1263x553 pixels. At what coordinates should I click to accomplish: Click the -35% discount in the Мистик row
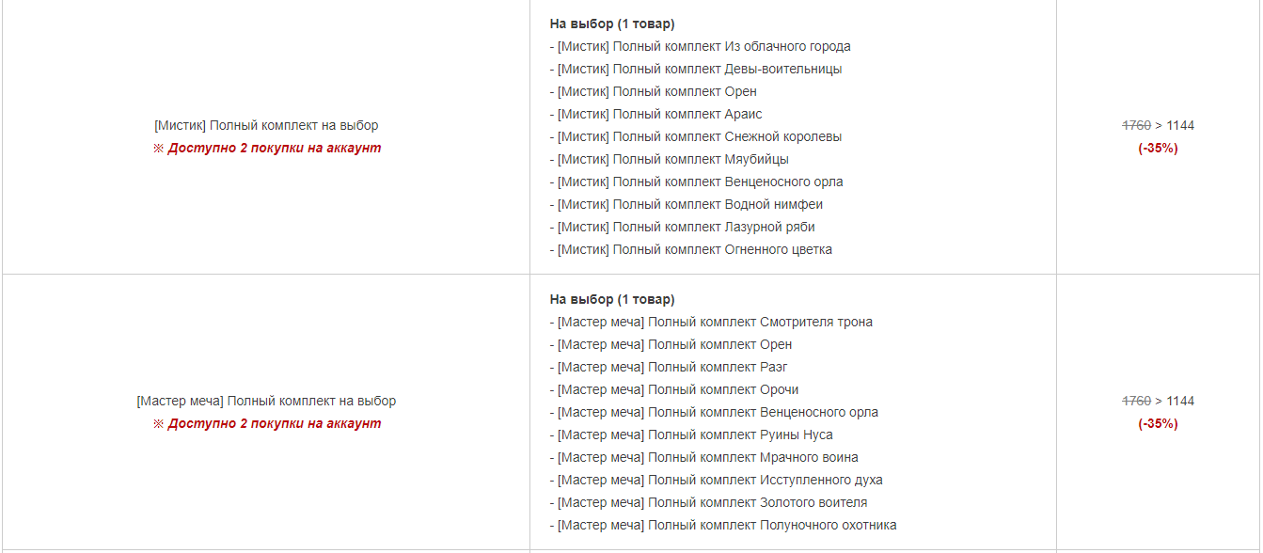click(1158, 148)
